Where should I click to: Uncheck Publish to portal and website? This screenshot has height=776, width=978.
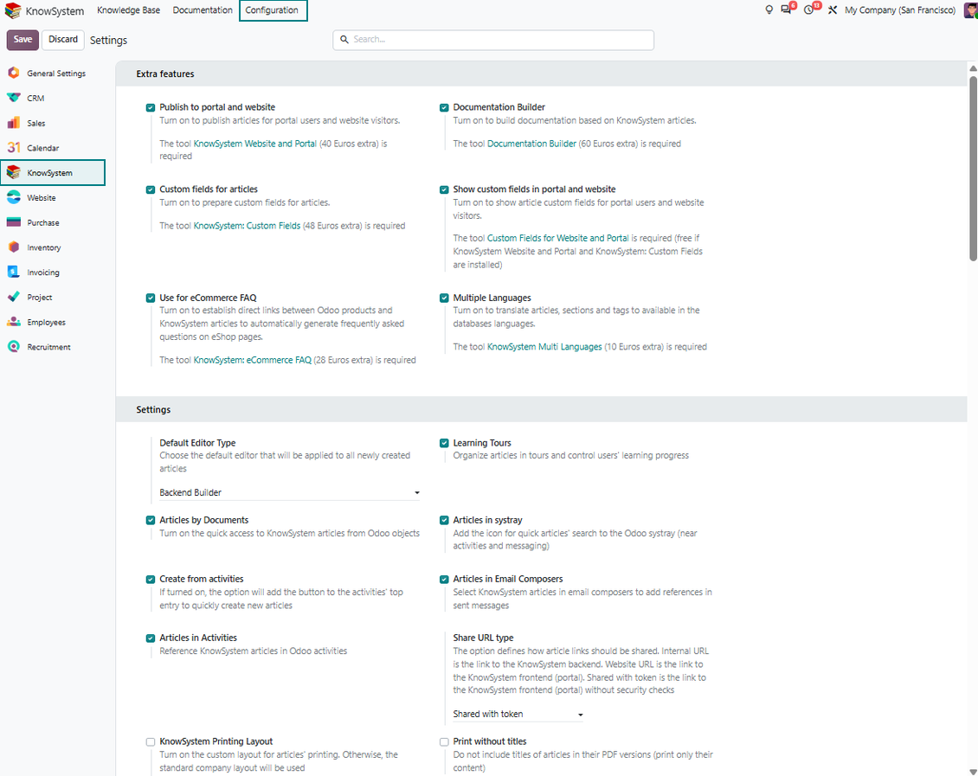pos(151,108)
